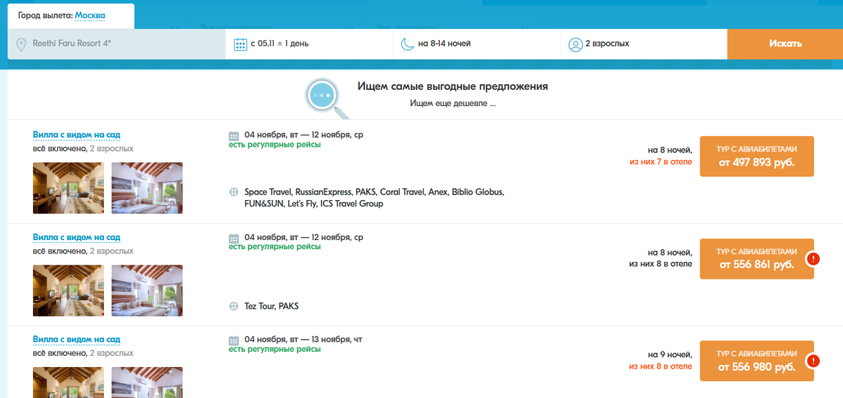This screenshot has height=398, width=843.
Task: Click the Reethi Faru Resort 4* destination field
Action: [x=116, y=44]
